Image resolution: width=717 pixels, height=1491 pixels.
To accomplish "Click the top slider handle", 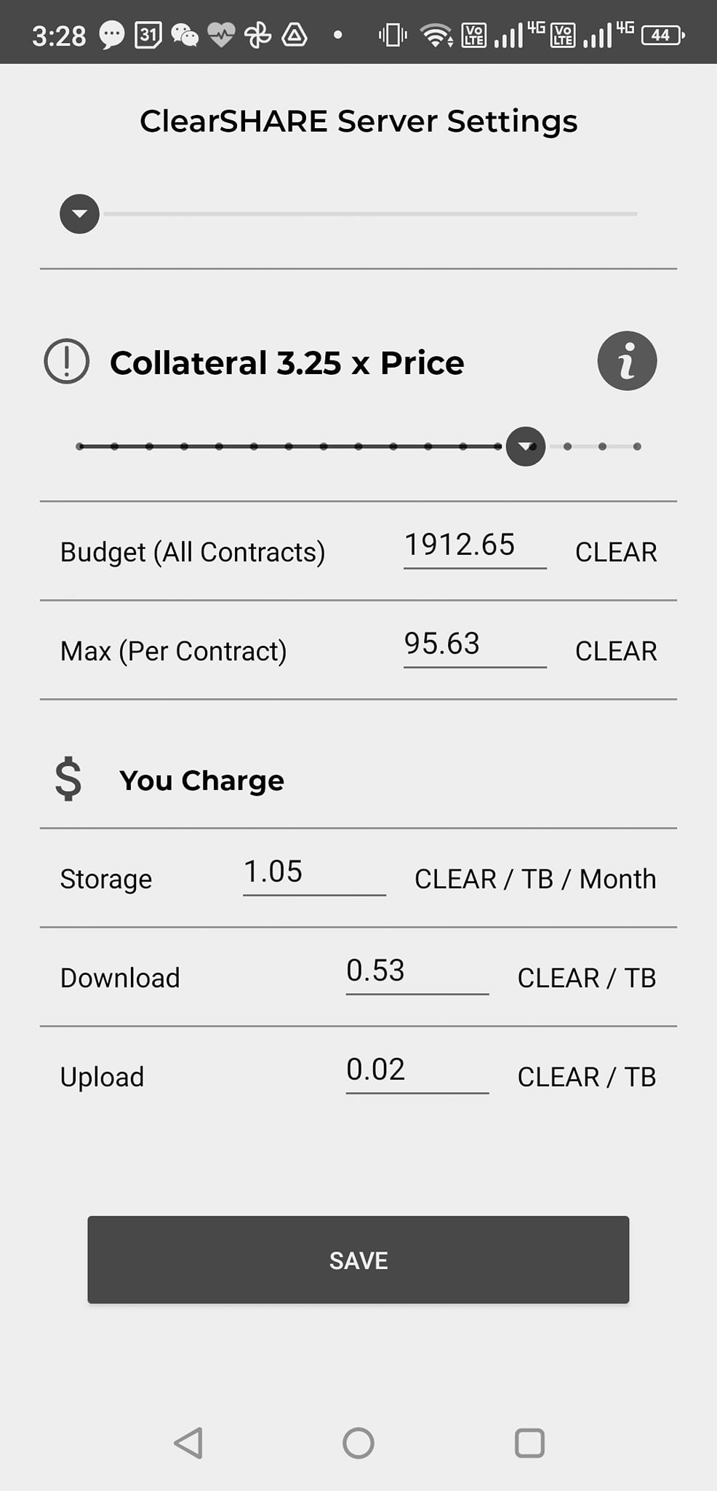I will [x=79, y=214].
